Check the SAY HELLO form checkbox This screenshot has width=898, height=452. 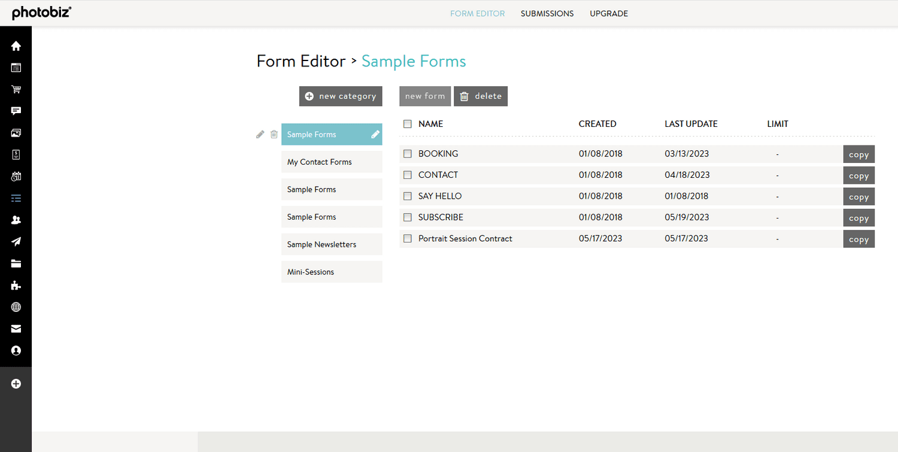tap(408, 196)
